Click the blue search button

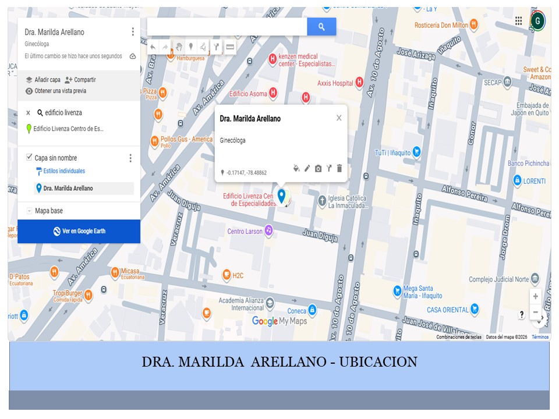point(321,26)
